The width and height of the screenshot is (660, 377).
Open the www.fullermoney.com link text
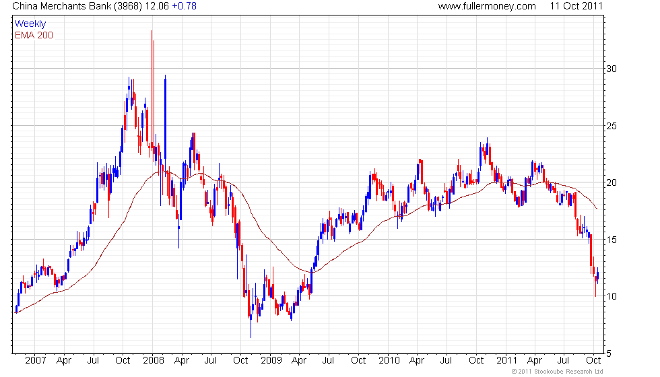[487, 6]
